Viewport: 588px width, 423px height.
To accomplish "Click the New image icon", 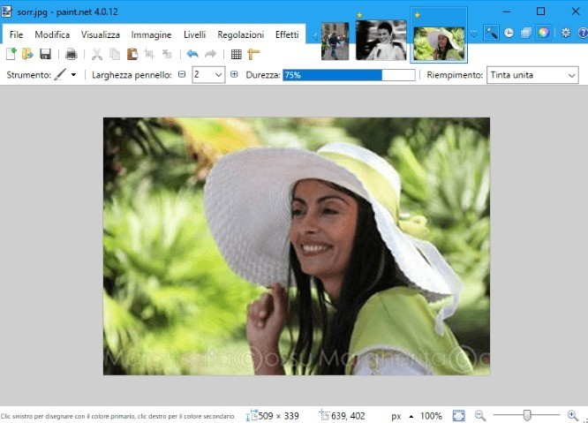I will pos(11,54).
